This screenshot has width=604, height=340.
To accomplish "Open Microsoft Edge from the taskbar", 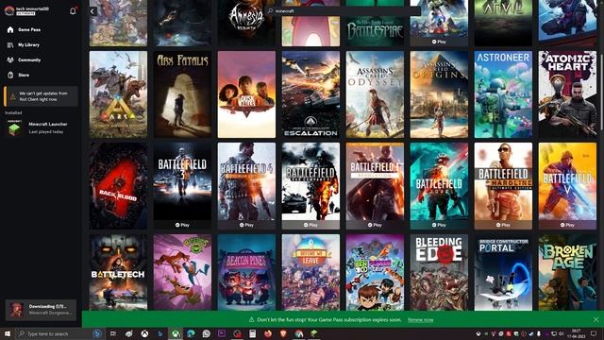I will click(191, 333).
